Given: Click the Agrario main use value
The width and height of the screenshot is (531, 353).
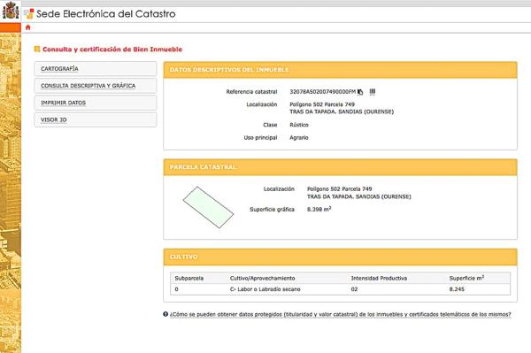Looking at the screenshot, I should [x=299, y=138].
